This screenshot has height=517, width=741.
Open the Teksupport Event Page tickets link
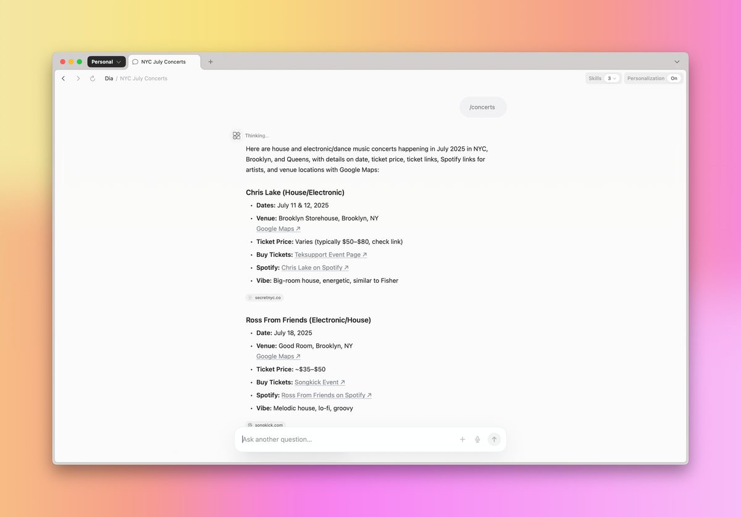point(330,254)
